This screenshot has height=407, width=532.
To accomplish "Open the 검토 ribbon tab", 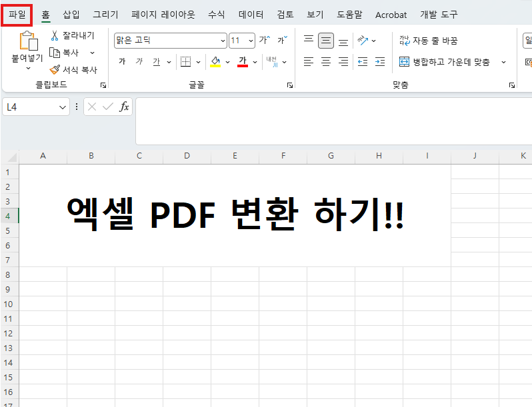I will pos(285,15).
